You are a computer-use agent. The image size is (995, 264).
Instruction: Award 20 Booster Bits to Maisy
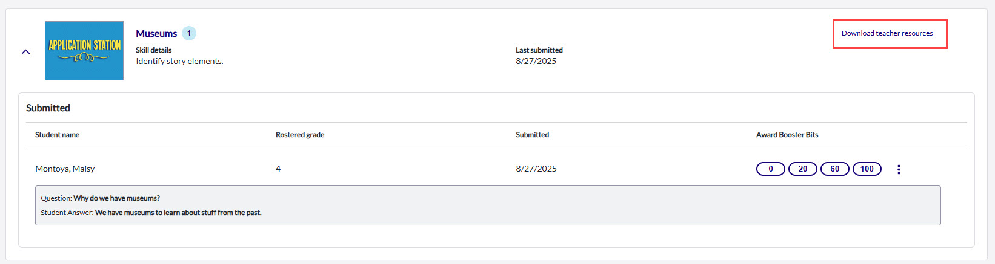[x=803, y=169]
